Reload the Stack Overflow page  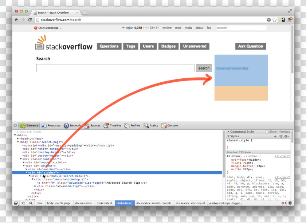(30, 20)
